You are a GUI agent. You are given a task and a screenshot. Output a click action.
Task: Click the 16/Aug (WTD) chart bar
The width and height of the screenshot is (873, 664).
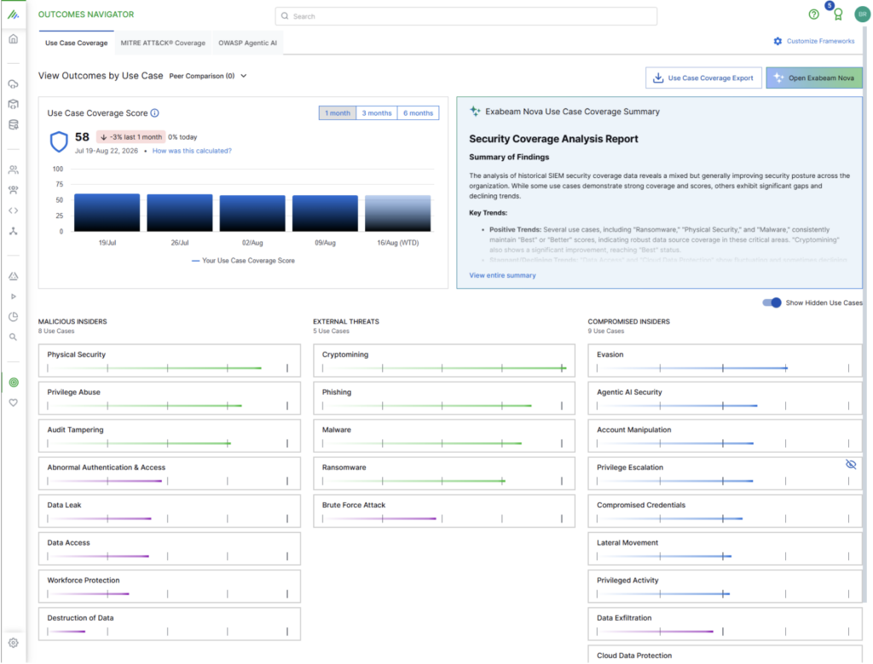(397, 213)
